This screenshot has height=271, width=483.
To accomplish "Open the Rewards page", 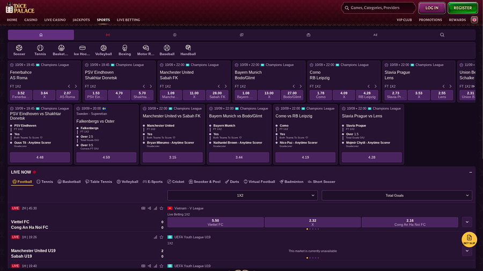I will tap(457, 20).
